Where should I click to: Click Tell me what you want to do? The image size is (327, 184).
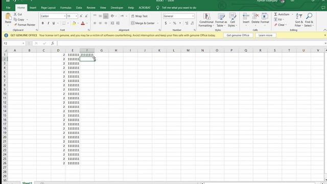pyautogui.click(x=179, y=8)
